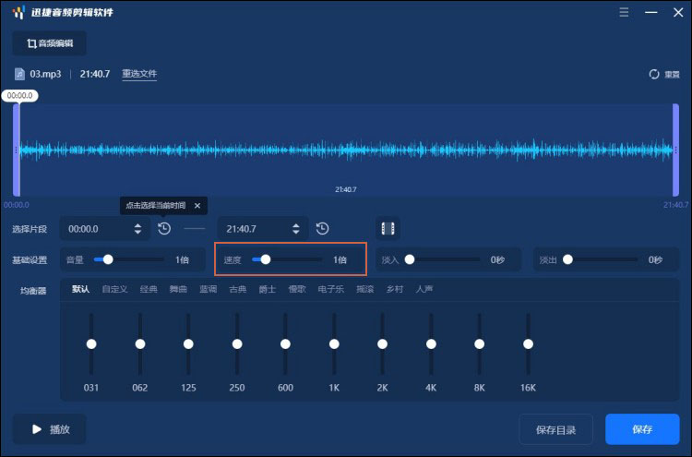Click the film strip clip icon

point(388,229)
